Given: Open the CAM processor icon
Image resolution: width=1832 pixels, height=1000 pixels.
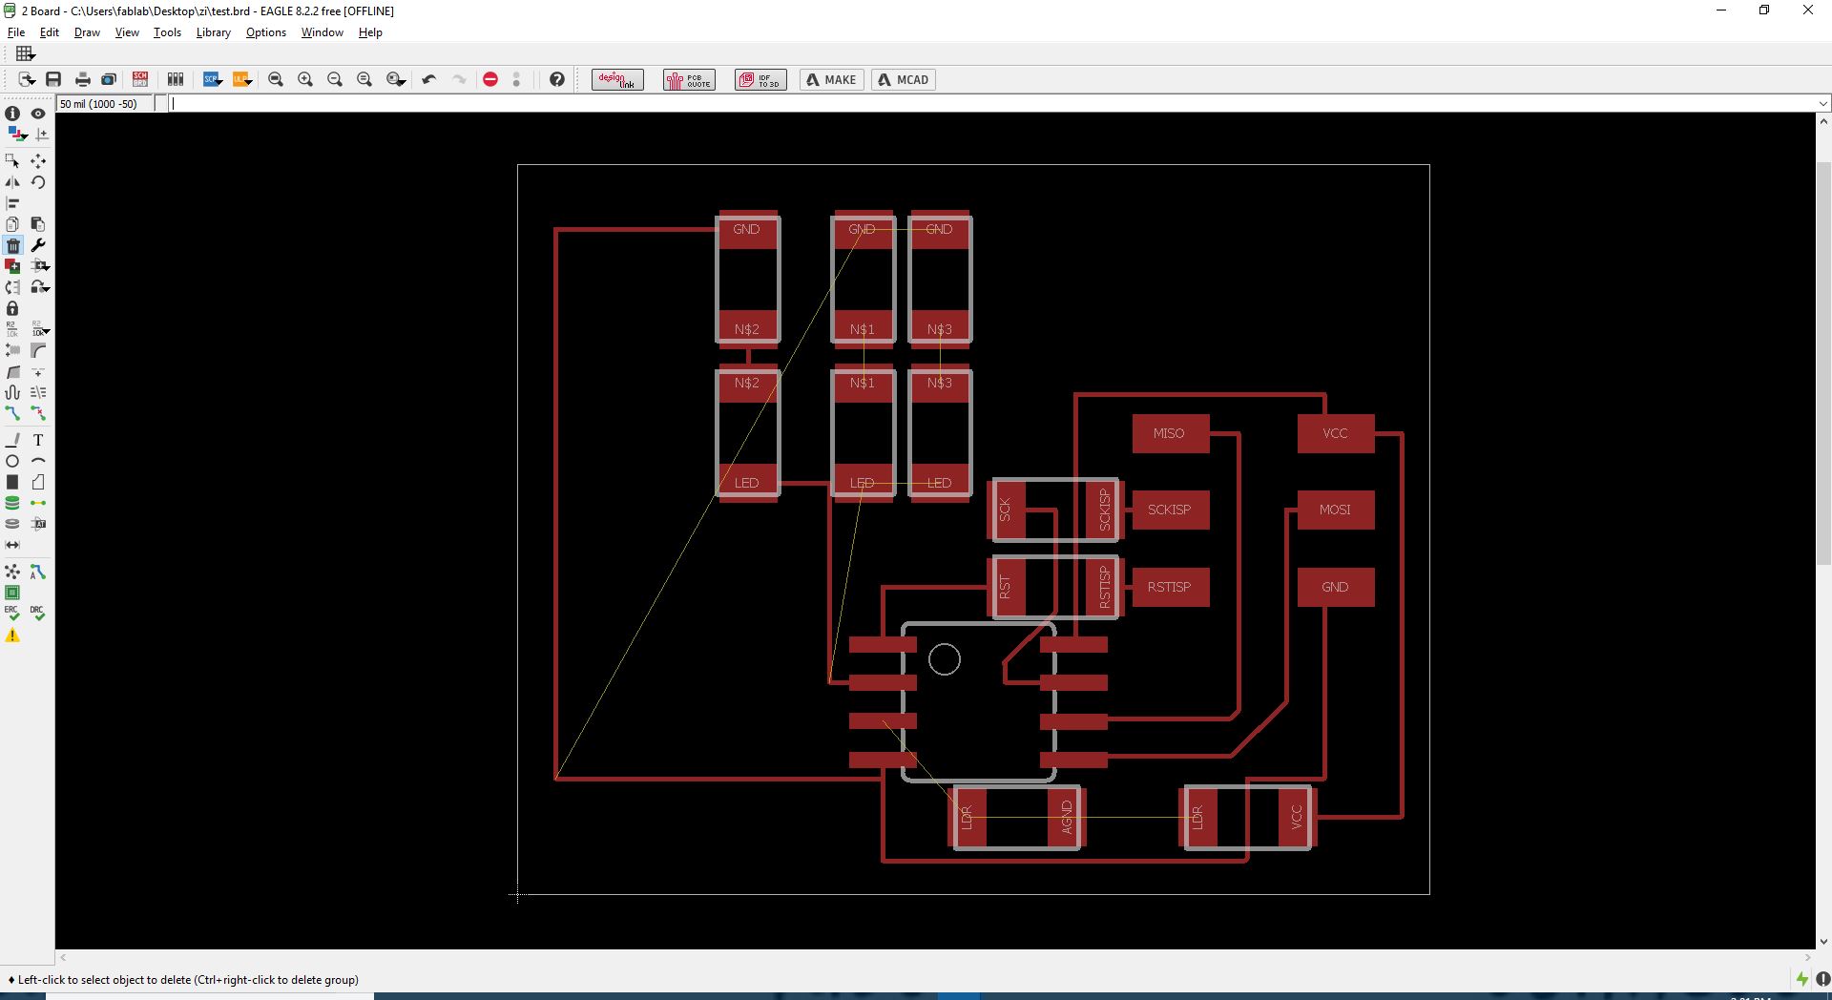Looking at the screenshot, I should point(109,80).
